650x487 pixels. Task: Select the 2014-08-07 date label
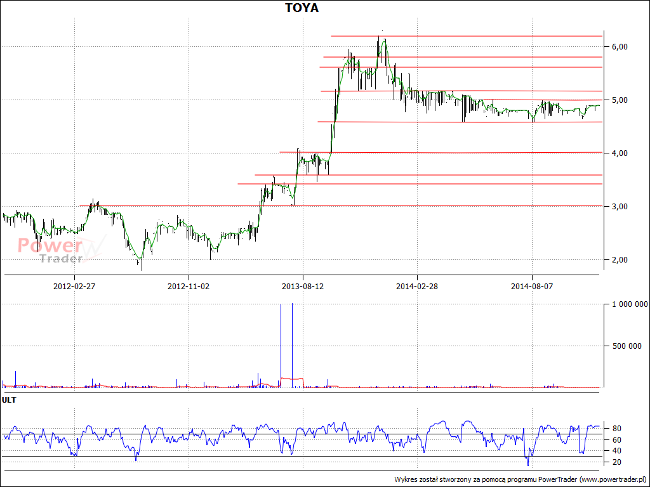[x=532, y=286]
